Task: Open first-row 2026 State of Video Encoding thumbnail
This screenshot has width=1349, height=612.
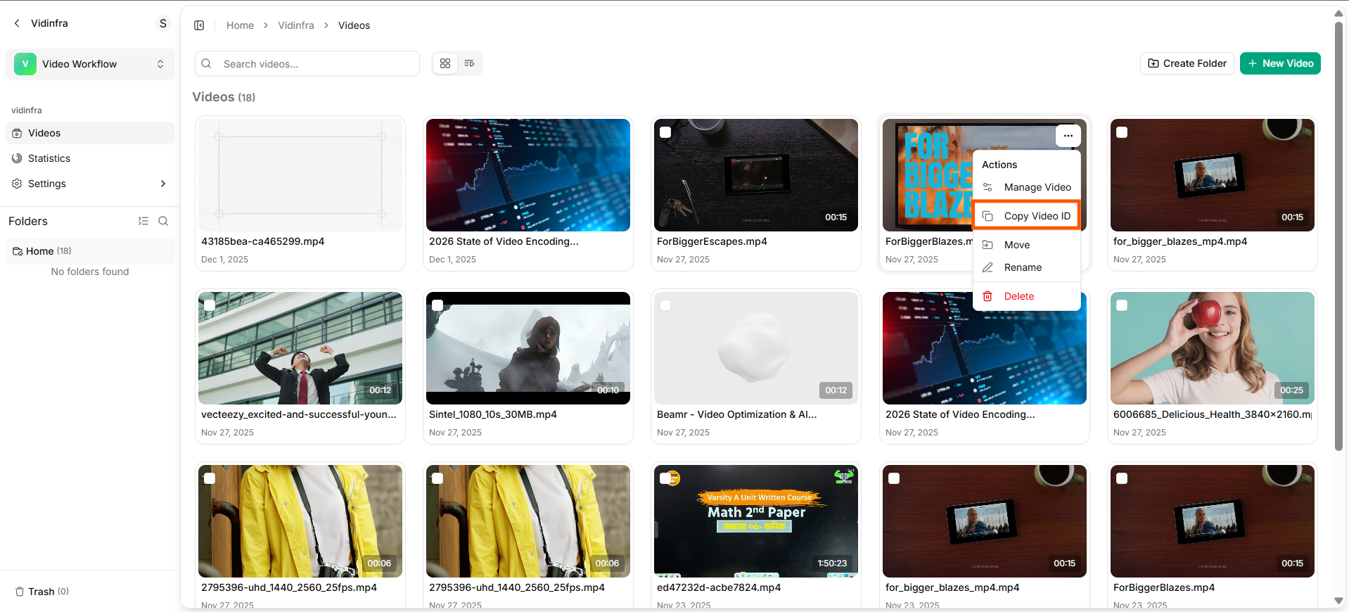Action: pos(528,175)
